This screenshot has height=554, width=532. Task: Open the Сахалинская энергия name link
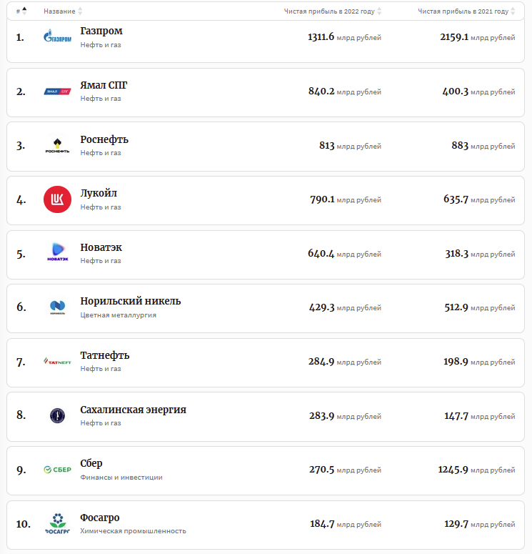click(x=133, y=410)
